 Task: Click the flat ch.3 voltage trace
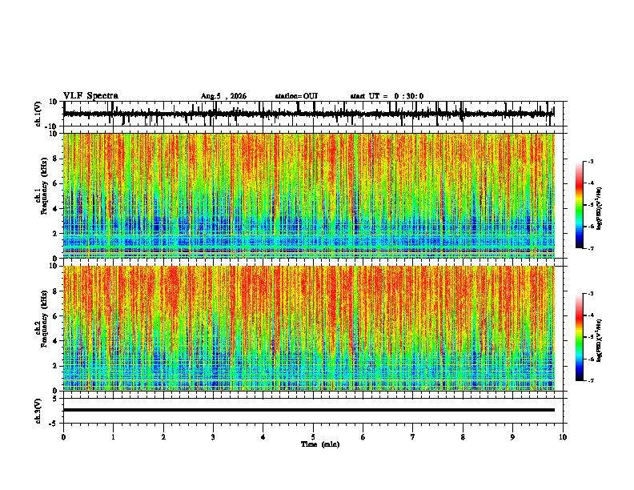309,410
